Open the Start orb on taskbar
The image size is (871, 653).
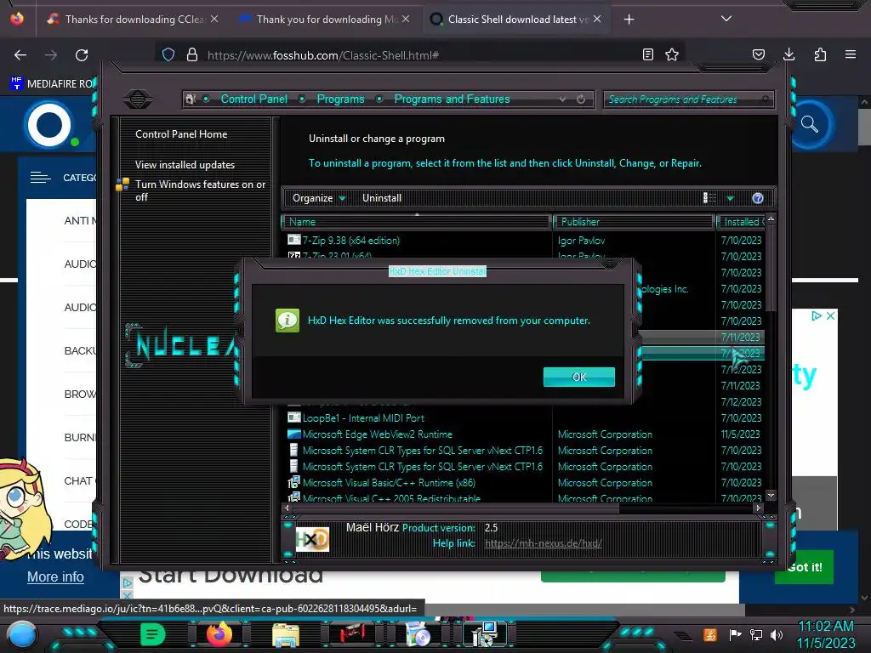click(x=22, y=634)
